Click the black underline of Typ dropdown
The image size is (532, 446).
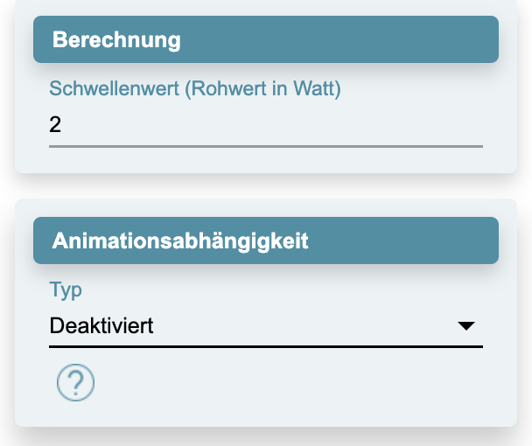[x=265, y=346]
